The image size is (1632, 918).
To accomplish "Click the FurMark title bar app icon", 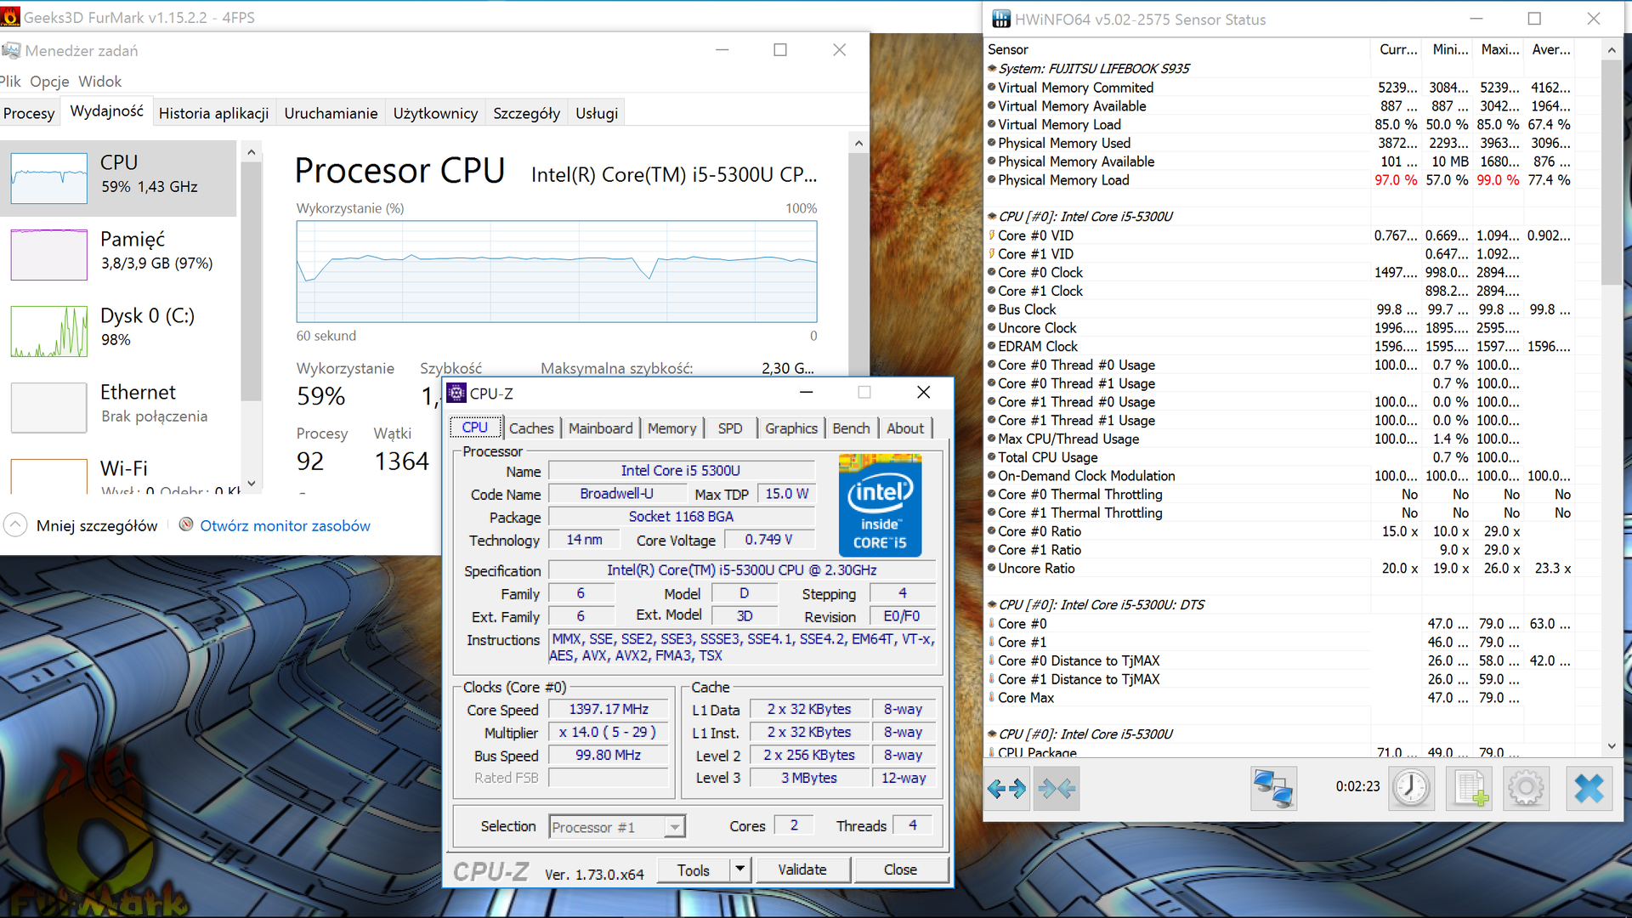I will 10,17.
